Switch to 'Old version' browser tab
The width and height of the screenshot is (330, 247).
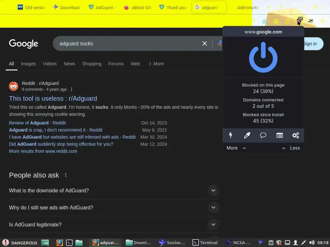coord(32,7)
